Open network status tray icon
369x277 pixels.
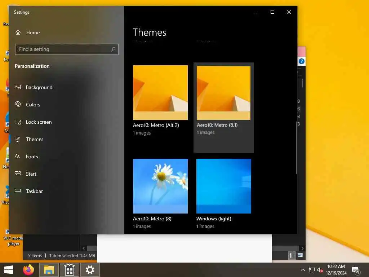click(x=312, y=270)
